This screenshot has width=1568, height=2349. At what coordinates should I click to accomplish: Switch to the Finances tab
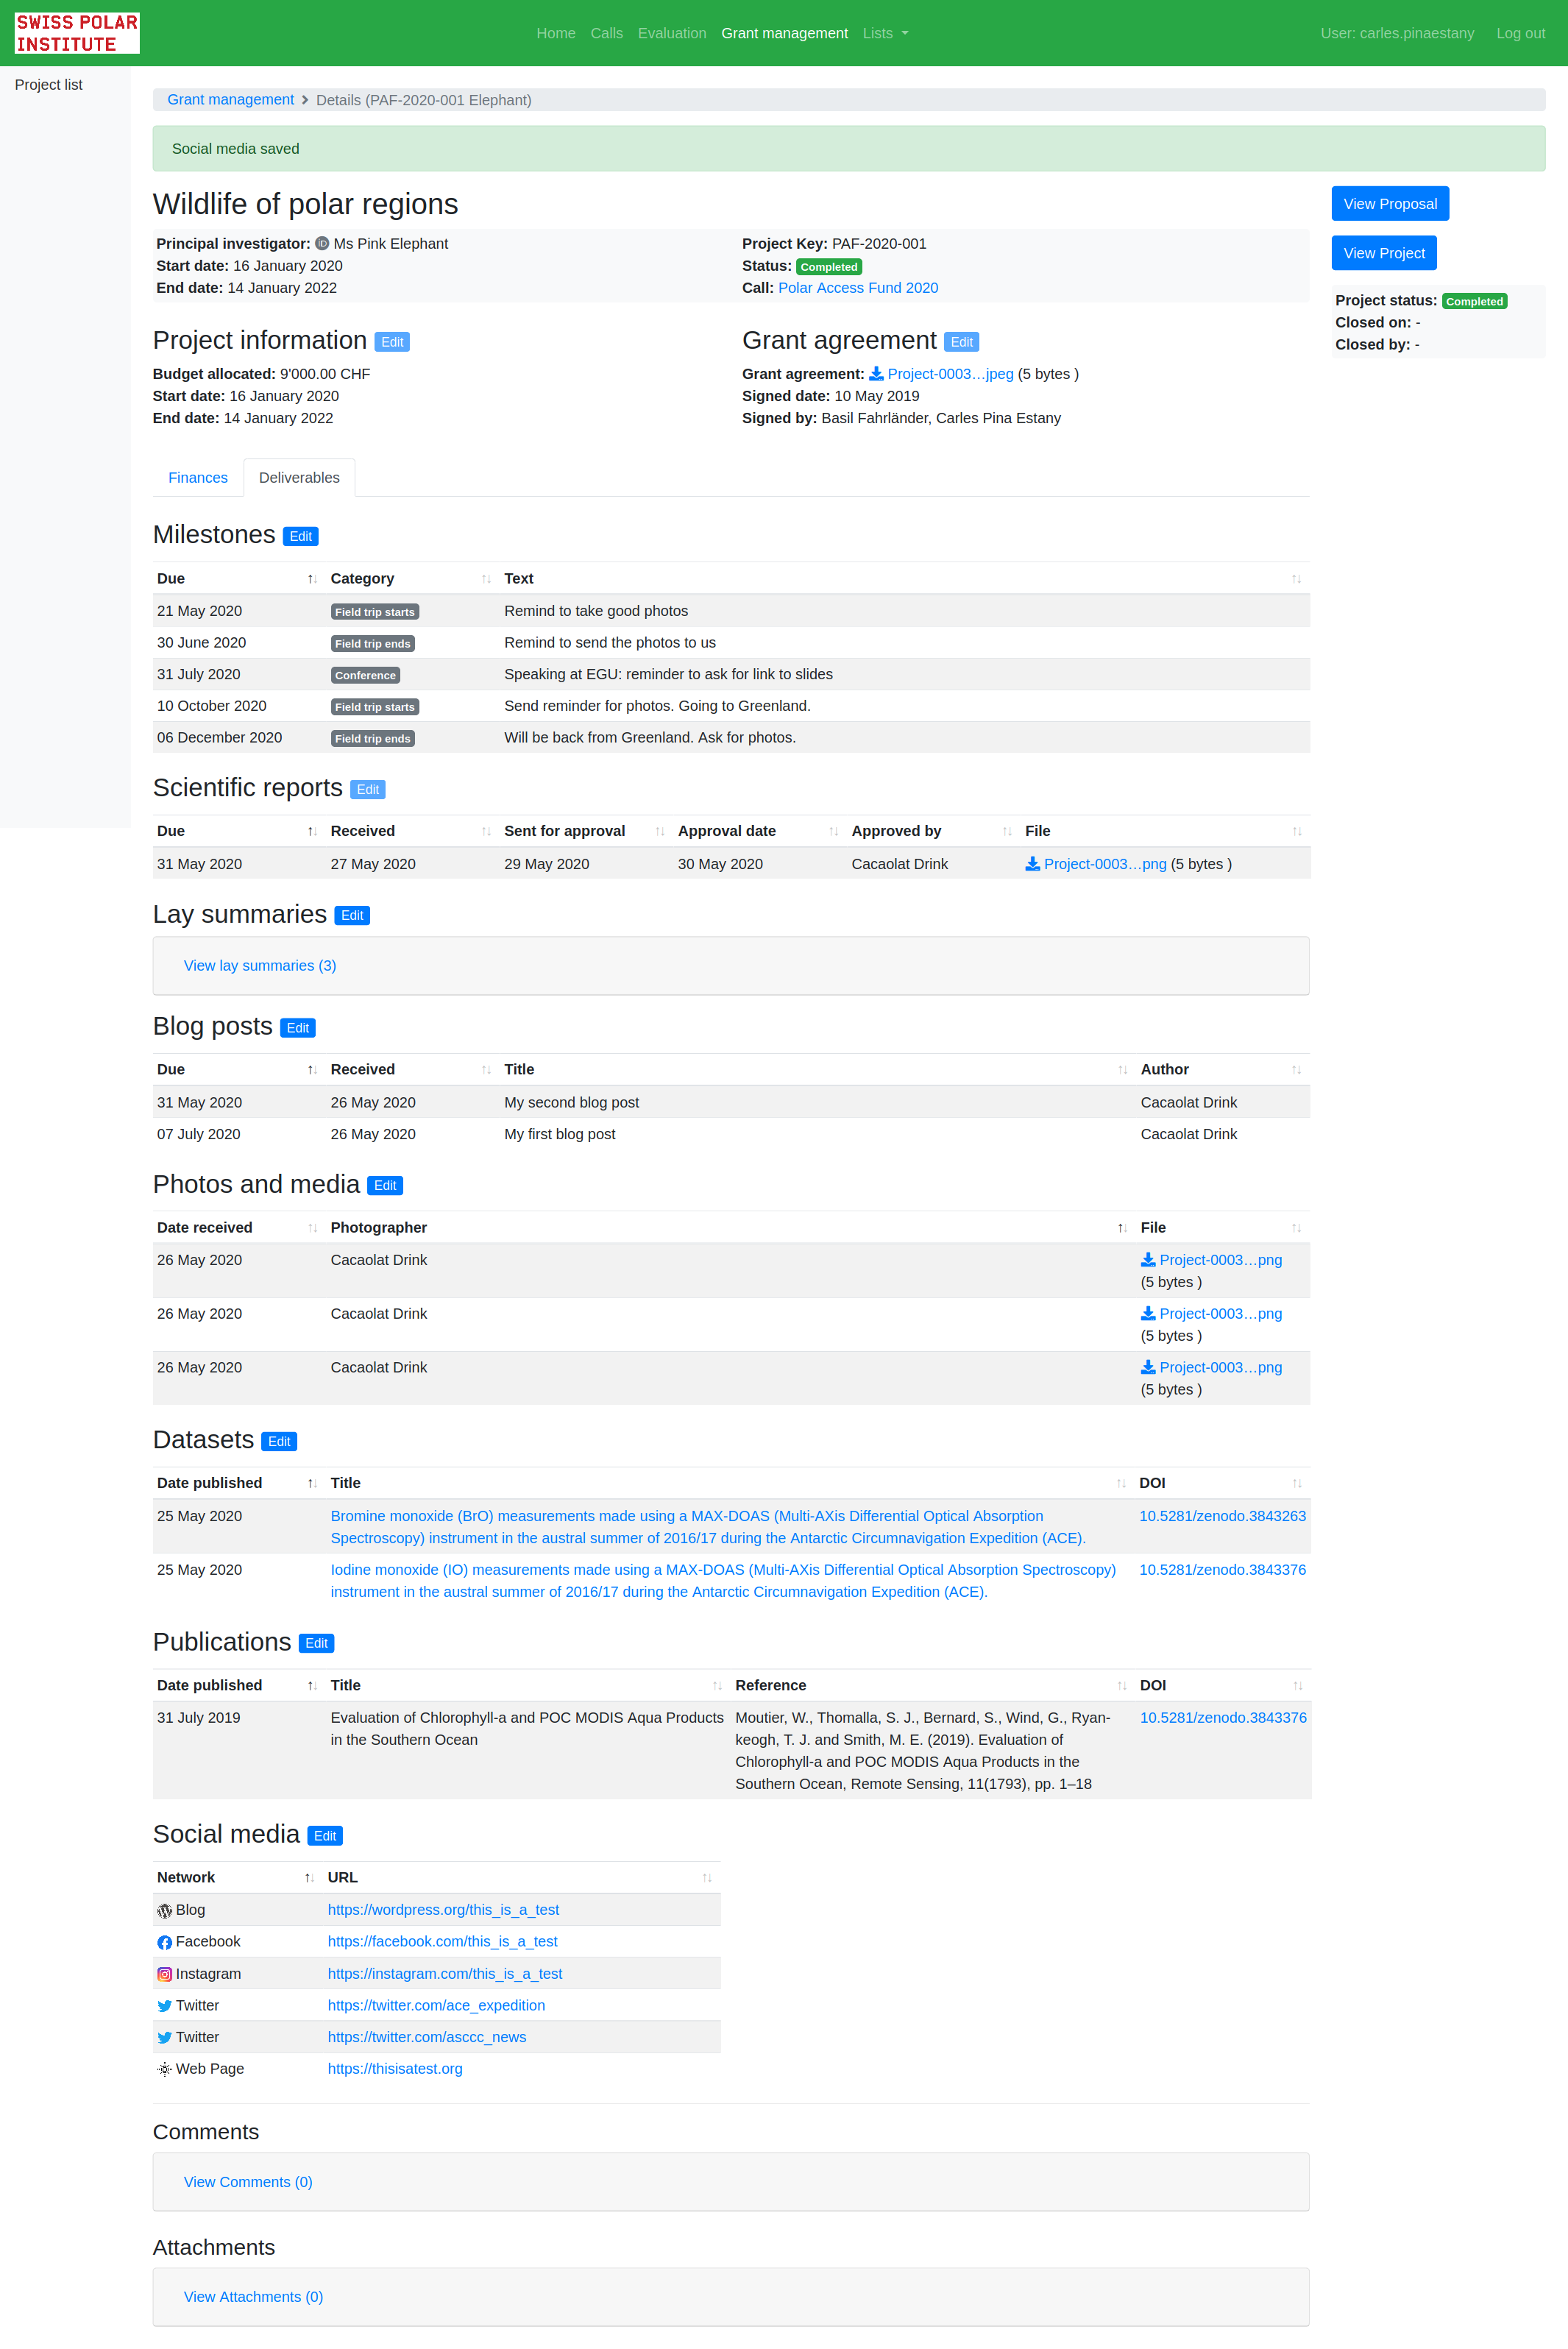coord(198,478)
